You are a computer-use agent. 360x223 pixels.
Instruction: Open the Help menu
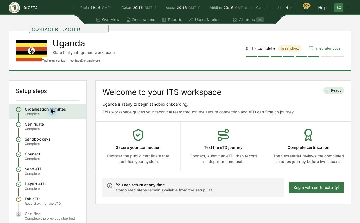(x=322, y=8)
